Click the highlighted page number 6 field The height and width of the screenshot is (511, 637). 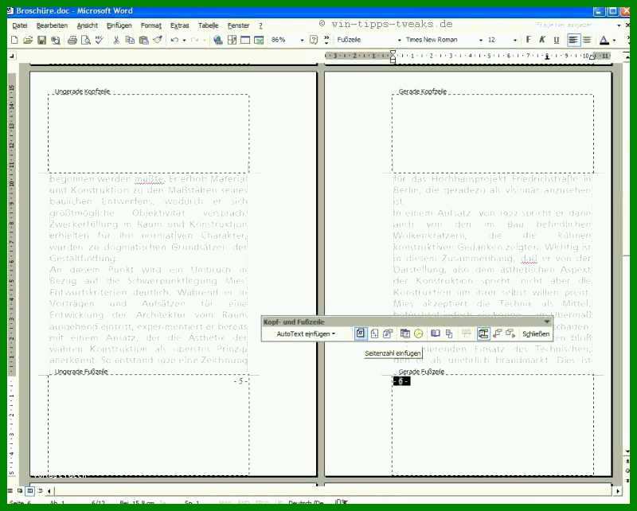point(401,381)
